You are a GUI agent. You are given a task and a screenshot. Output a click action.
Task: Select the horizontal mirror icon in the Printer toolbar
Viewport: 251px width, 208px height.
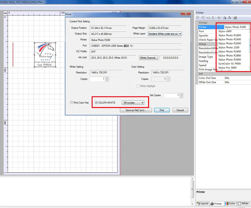click(229, 18)
